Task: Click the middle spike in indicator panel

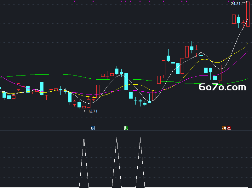Action: (117, 162)
